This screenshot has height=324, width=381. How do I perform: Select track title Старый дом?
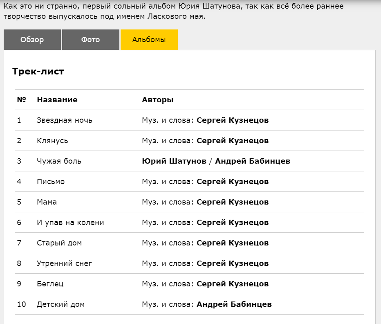click(x=59, y=243)
